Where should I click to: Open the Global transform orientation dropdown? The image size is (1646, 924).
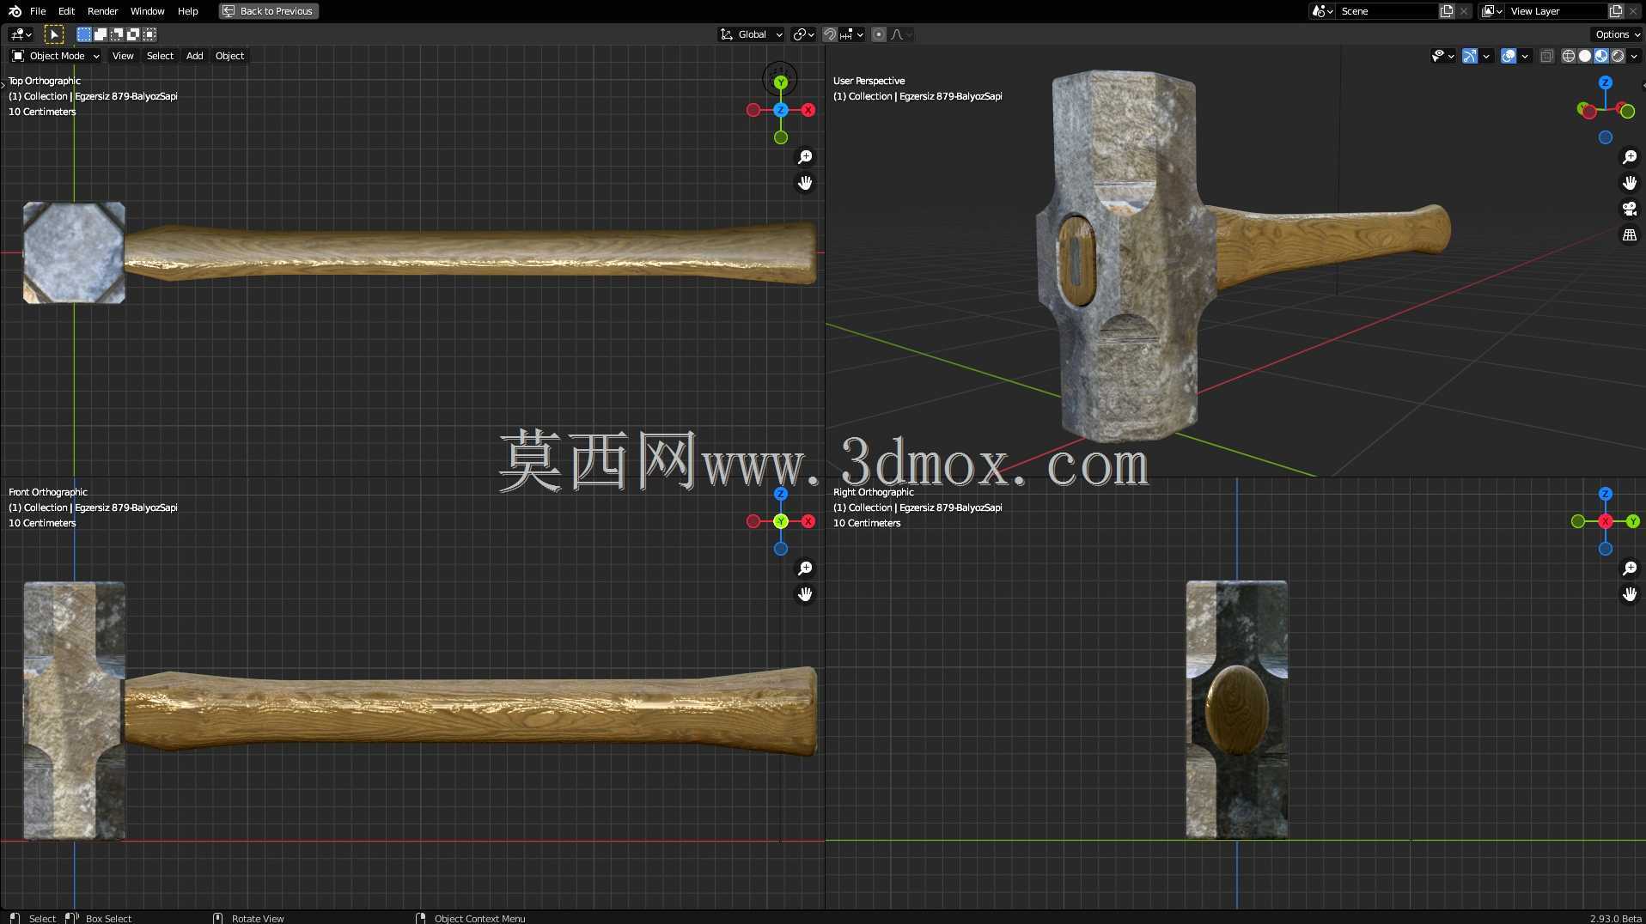[752, 34]
